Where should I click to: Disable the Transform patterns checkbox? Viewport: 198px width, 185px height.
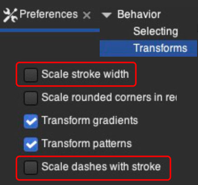pos(31,145)
